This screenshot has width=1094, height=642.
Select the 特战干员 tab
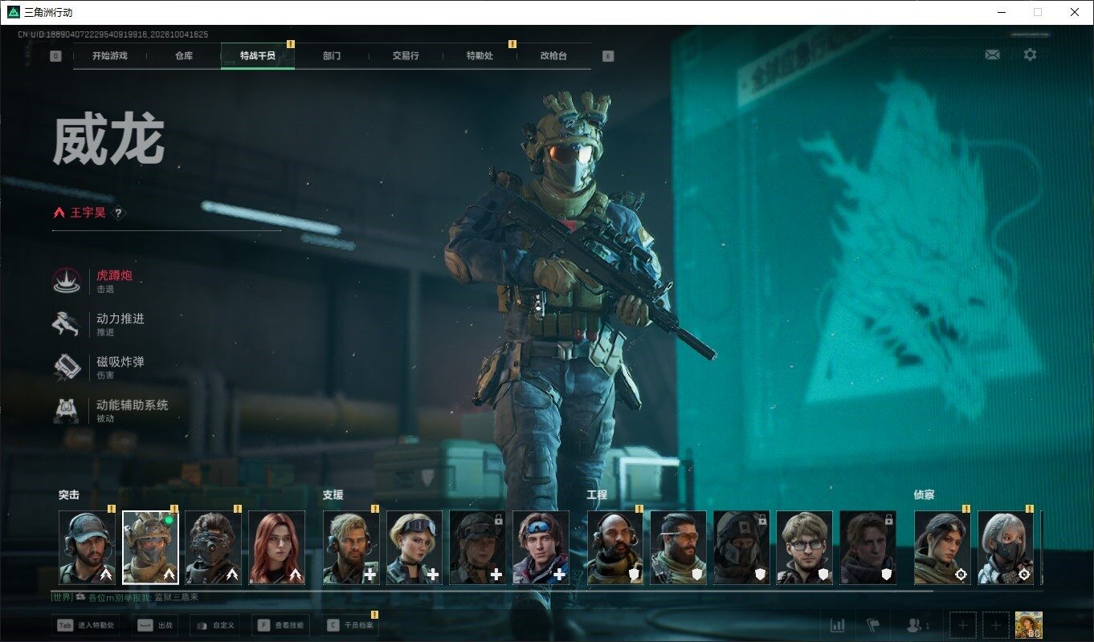(258, 56)
